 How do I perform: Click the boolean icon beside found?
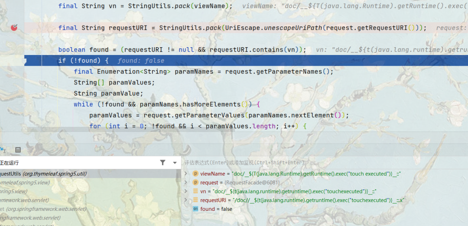195,209
